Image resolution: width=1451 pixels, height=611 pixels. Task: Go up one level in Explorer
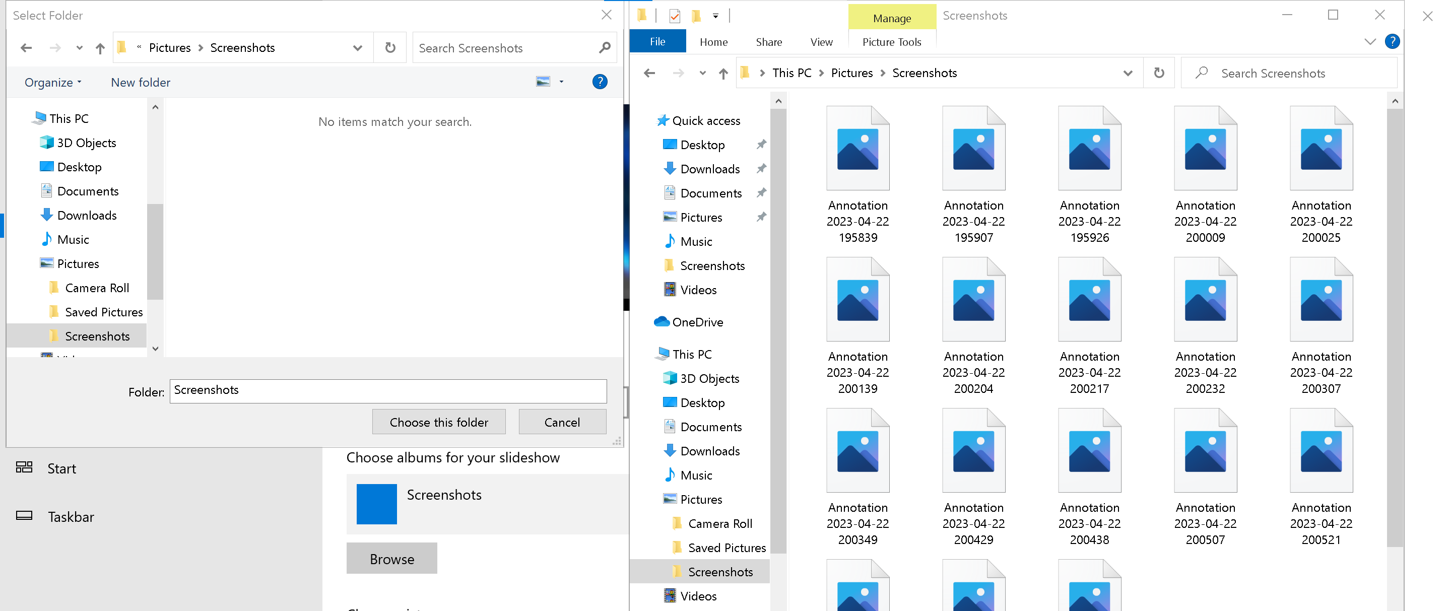723,73
